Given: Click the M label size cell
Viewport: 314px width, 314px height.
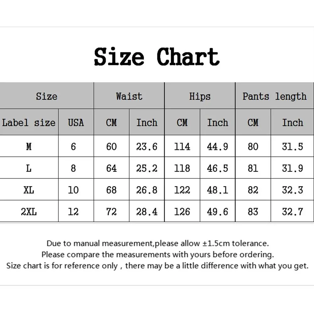Looking at the screenshot, I should coord(29,146).
